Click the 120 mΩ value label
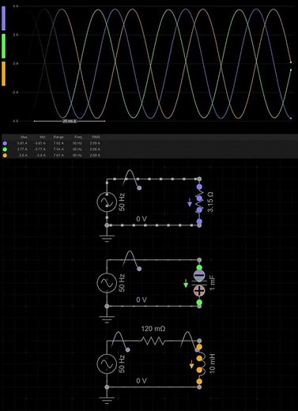This screenshot has width=298, height=411. click(153, 329)
